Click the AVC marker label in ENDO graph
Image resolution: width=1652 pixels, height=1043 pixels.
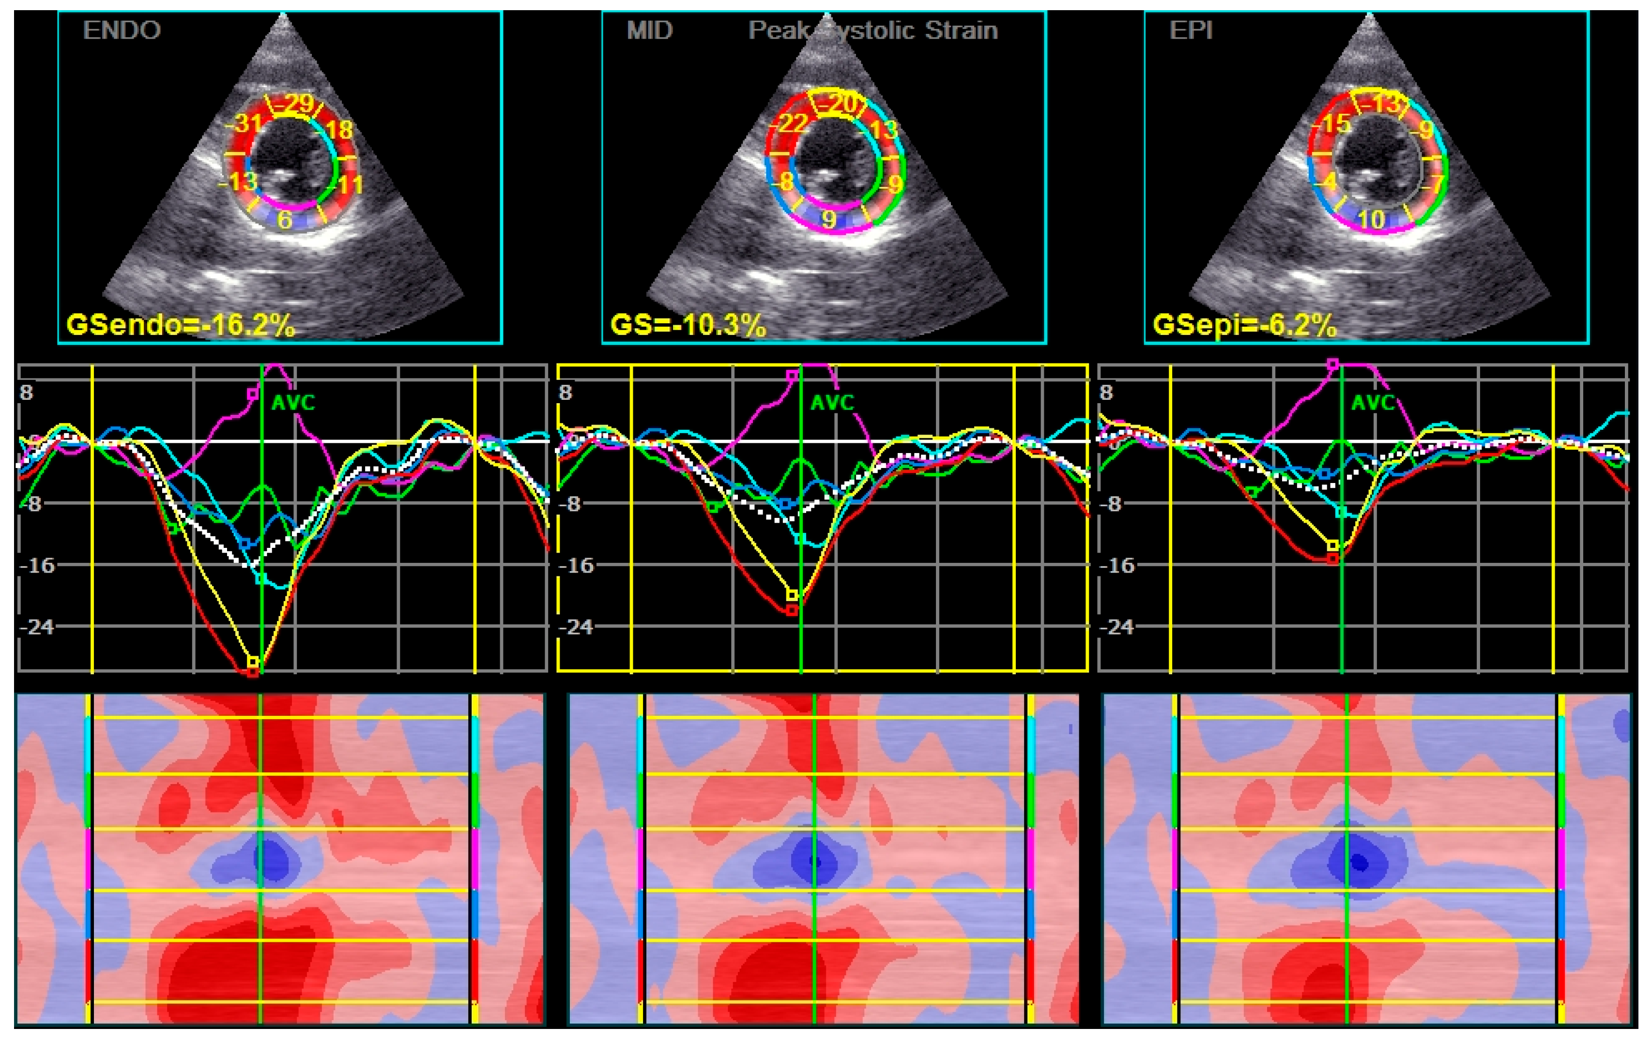(293, 403)
